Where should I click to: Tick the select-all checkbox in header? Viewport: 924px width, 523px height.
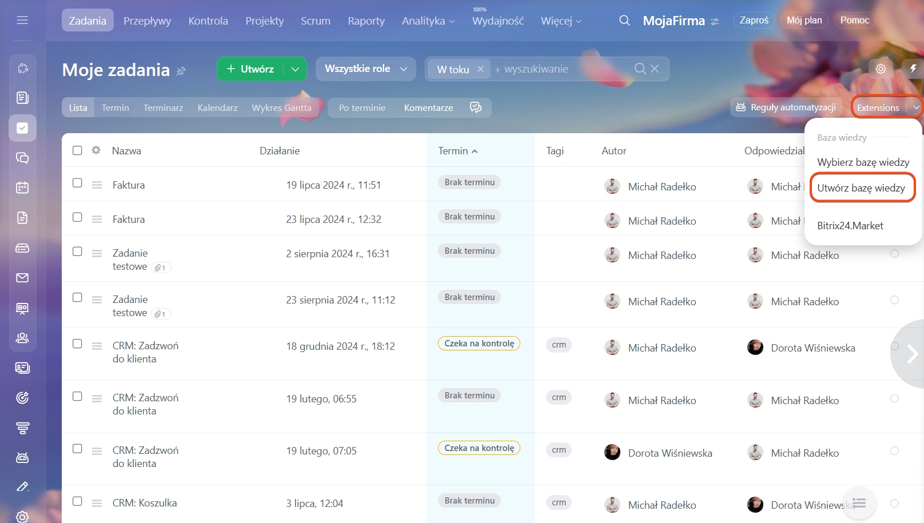pos(77,150)
